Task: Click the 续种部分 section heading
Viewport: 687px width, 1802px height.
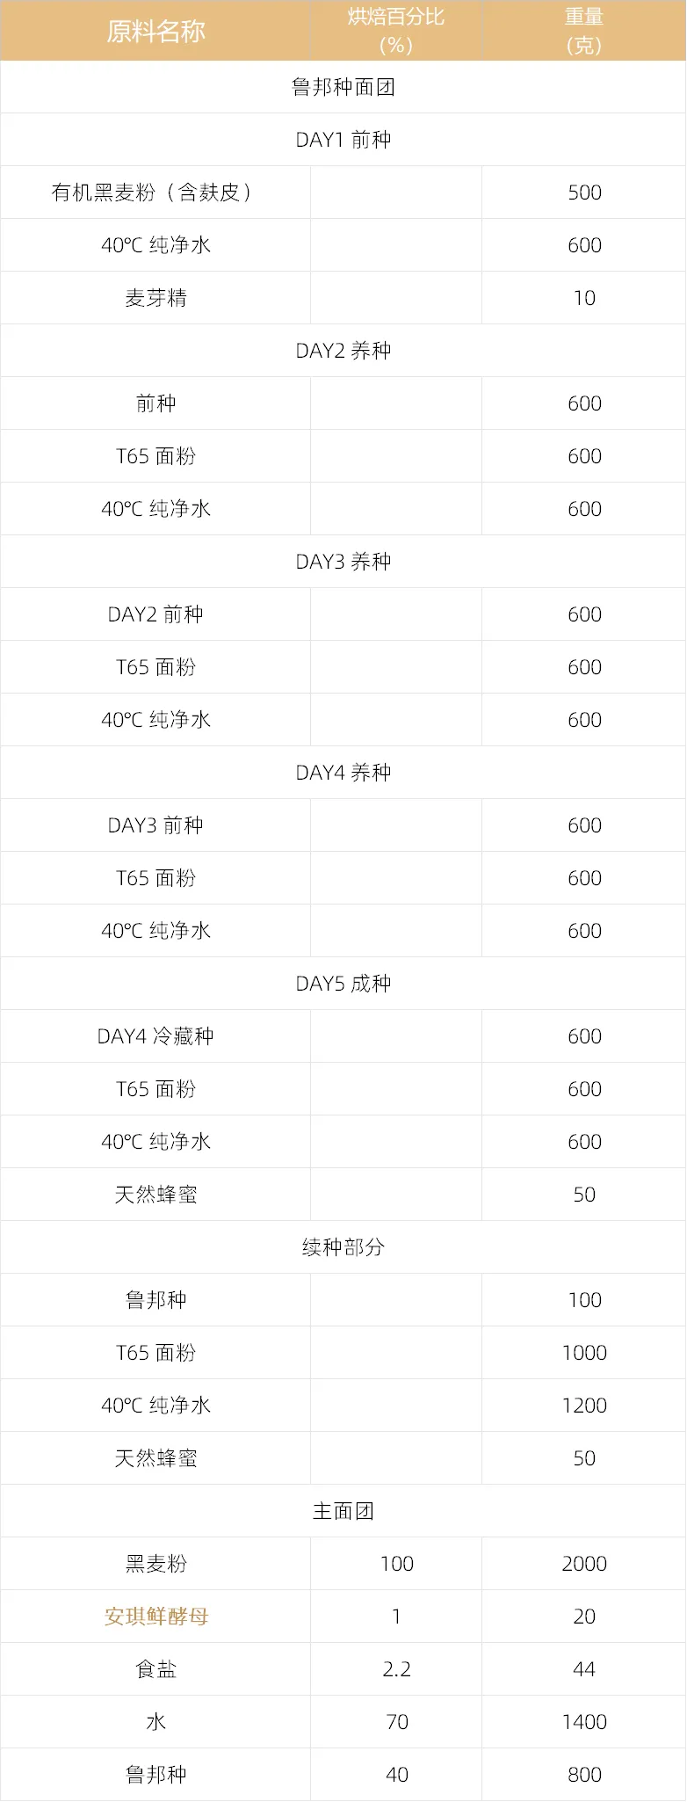Action: pos(343,1247)
